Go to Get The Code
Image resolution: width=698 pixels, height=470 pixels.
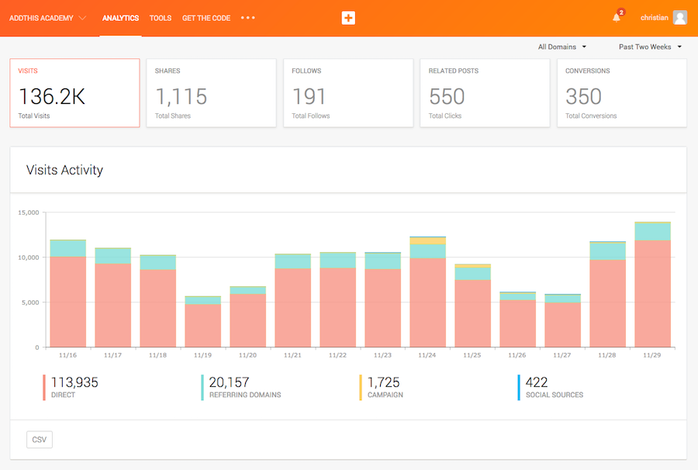[x=206, y=18]
